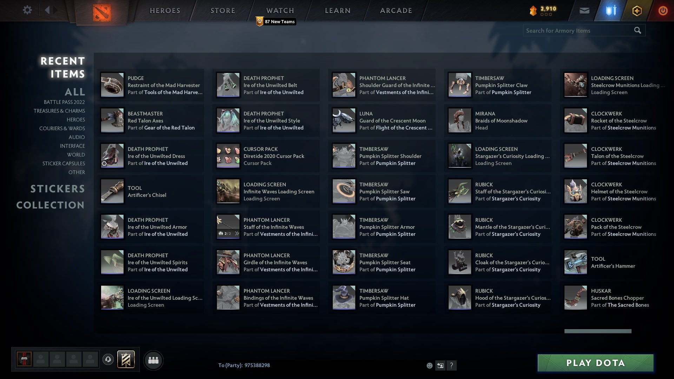Click the back navigation arrow
This screenshot has height=379, width=674.
47,10
